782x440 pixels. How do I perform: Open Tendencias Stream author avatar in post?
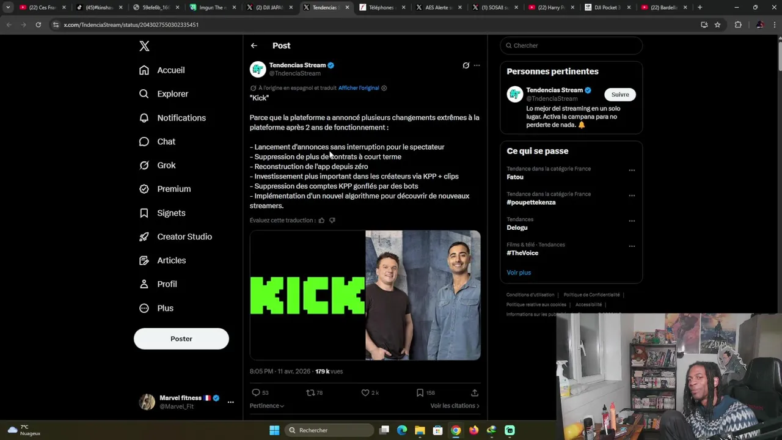(x=258, y=69)
